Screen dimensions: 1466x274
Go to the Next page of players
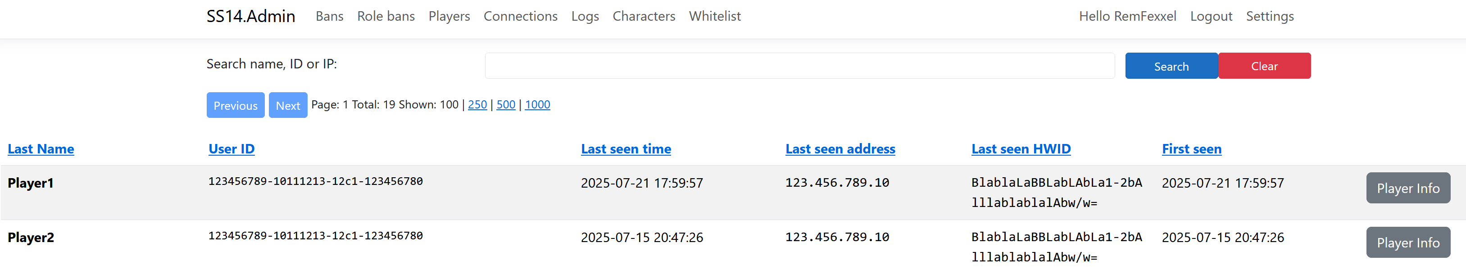pos(288,105)
